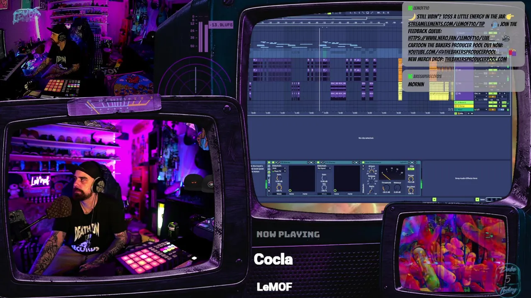Click the Now Playing track title 'Cocla'
The height and width of the screenshot is (298, 531).
pyautogui.click(x=273, y=260)
